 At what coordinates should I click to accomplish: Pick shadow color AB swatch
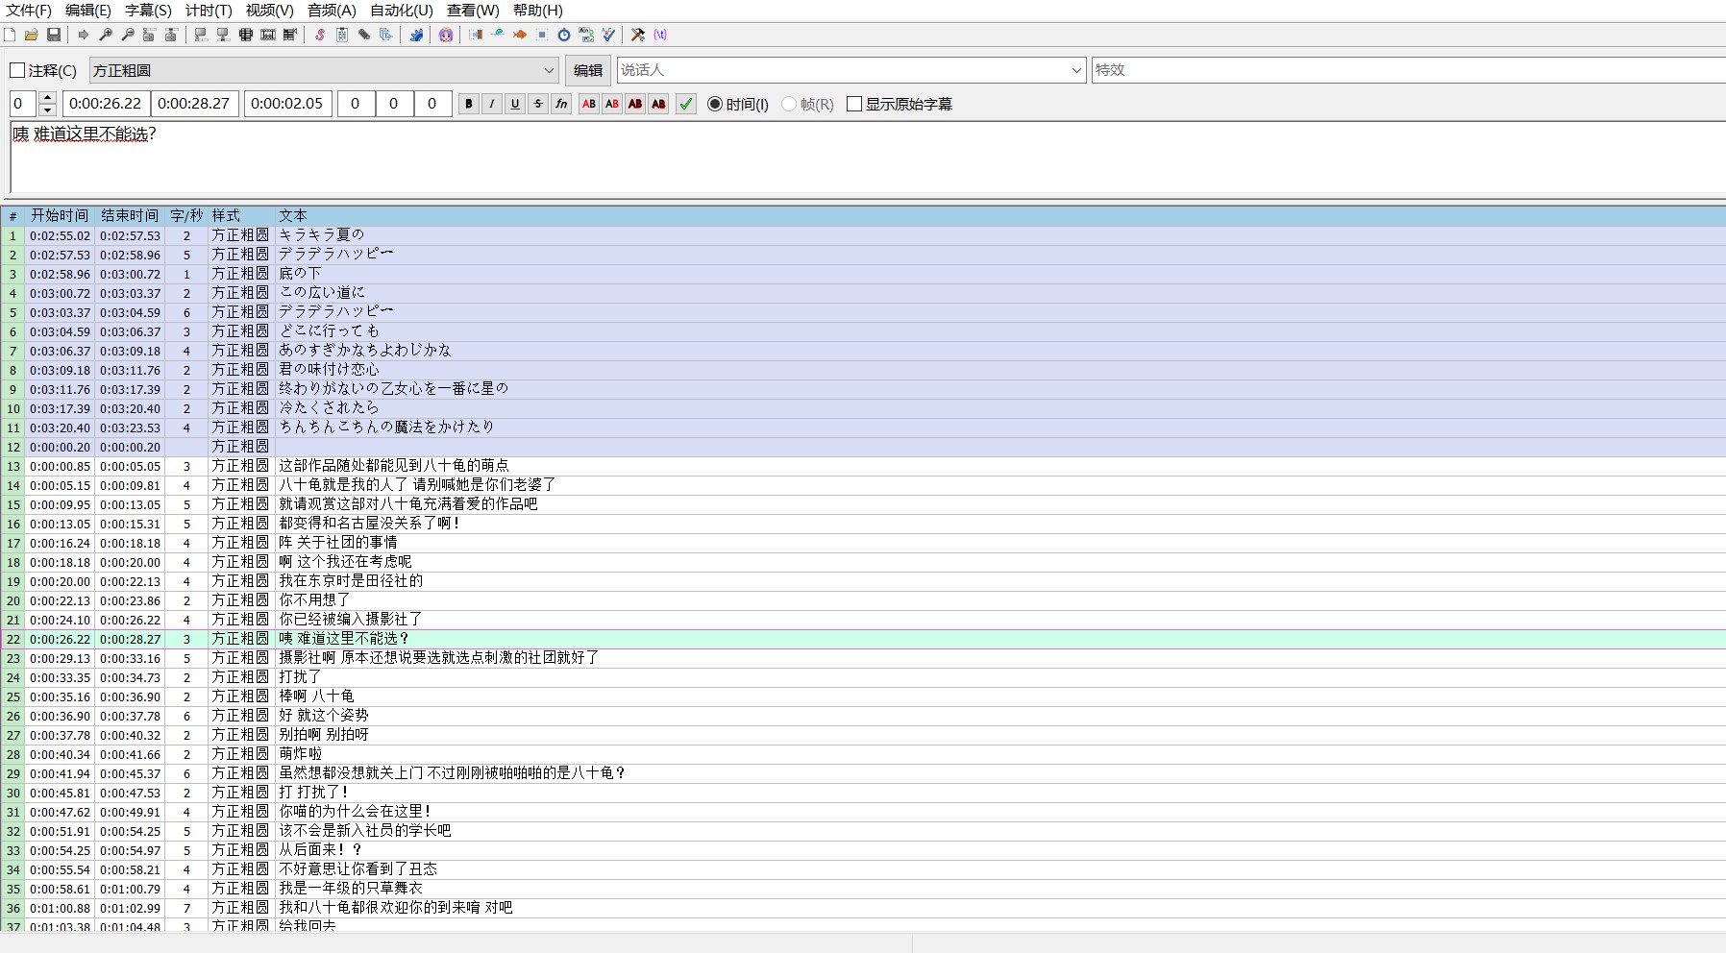pyautogui.click(x=658, y=104)
